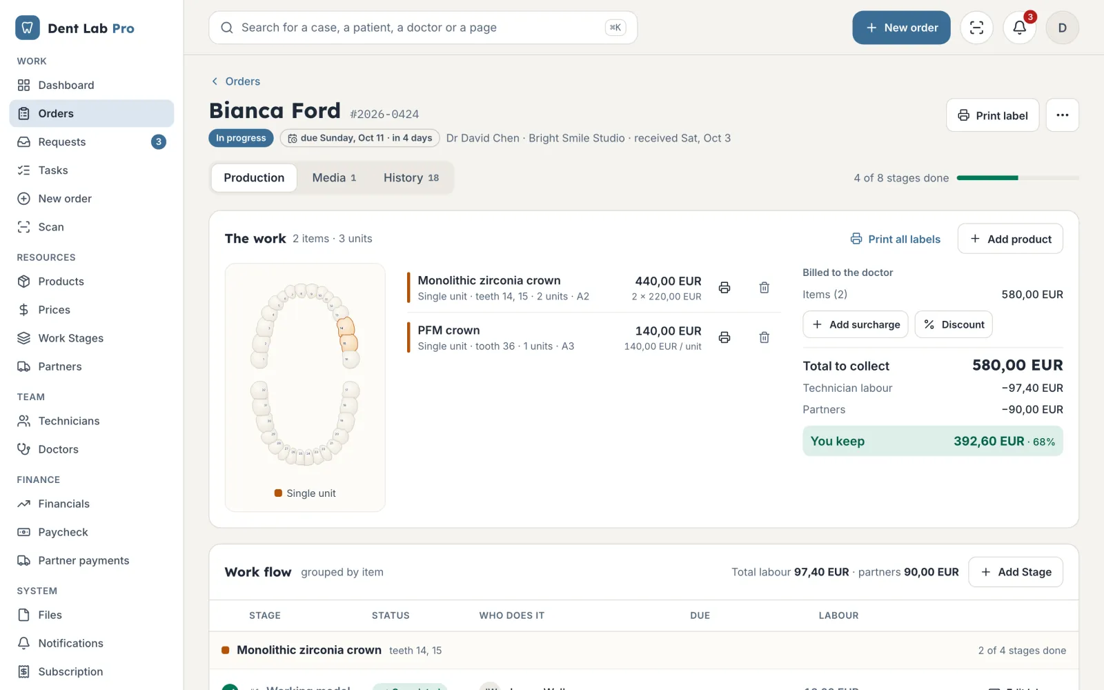Open the user avatar D
The image size is (1104, 690).
(x=1062, y=28)
